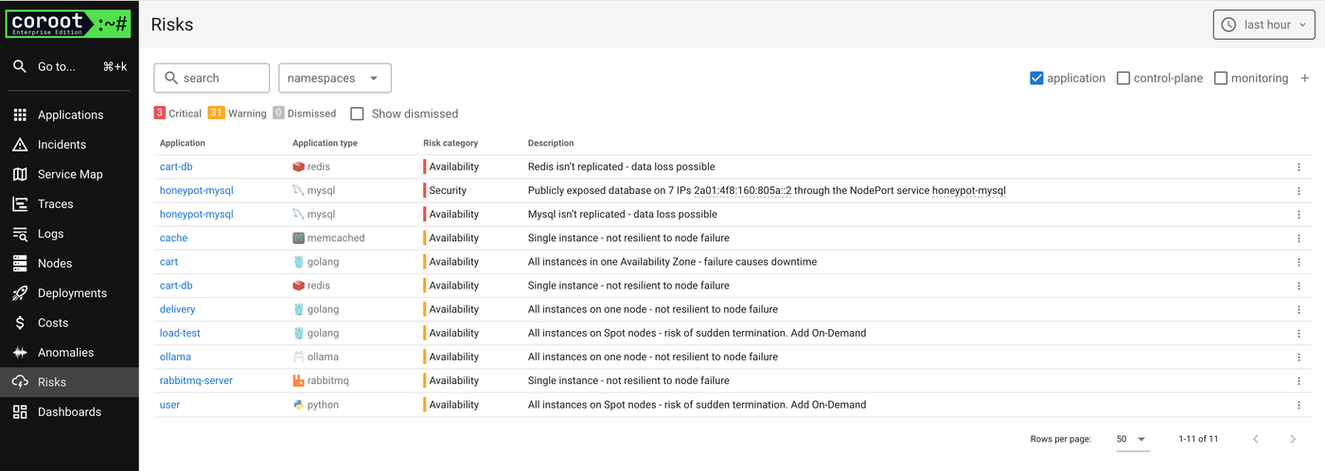Open the rabbitmq-server application link

click(x=196, y=381)
